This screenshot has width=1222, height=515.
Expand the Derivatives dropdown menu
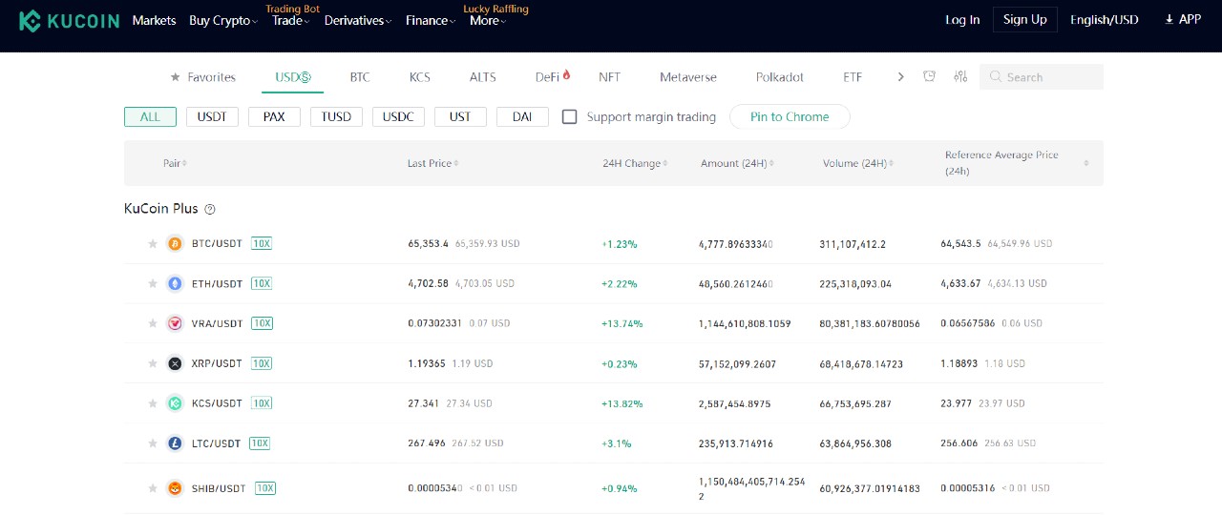tap(358, 20)
